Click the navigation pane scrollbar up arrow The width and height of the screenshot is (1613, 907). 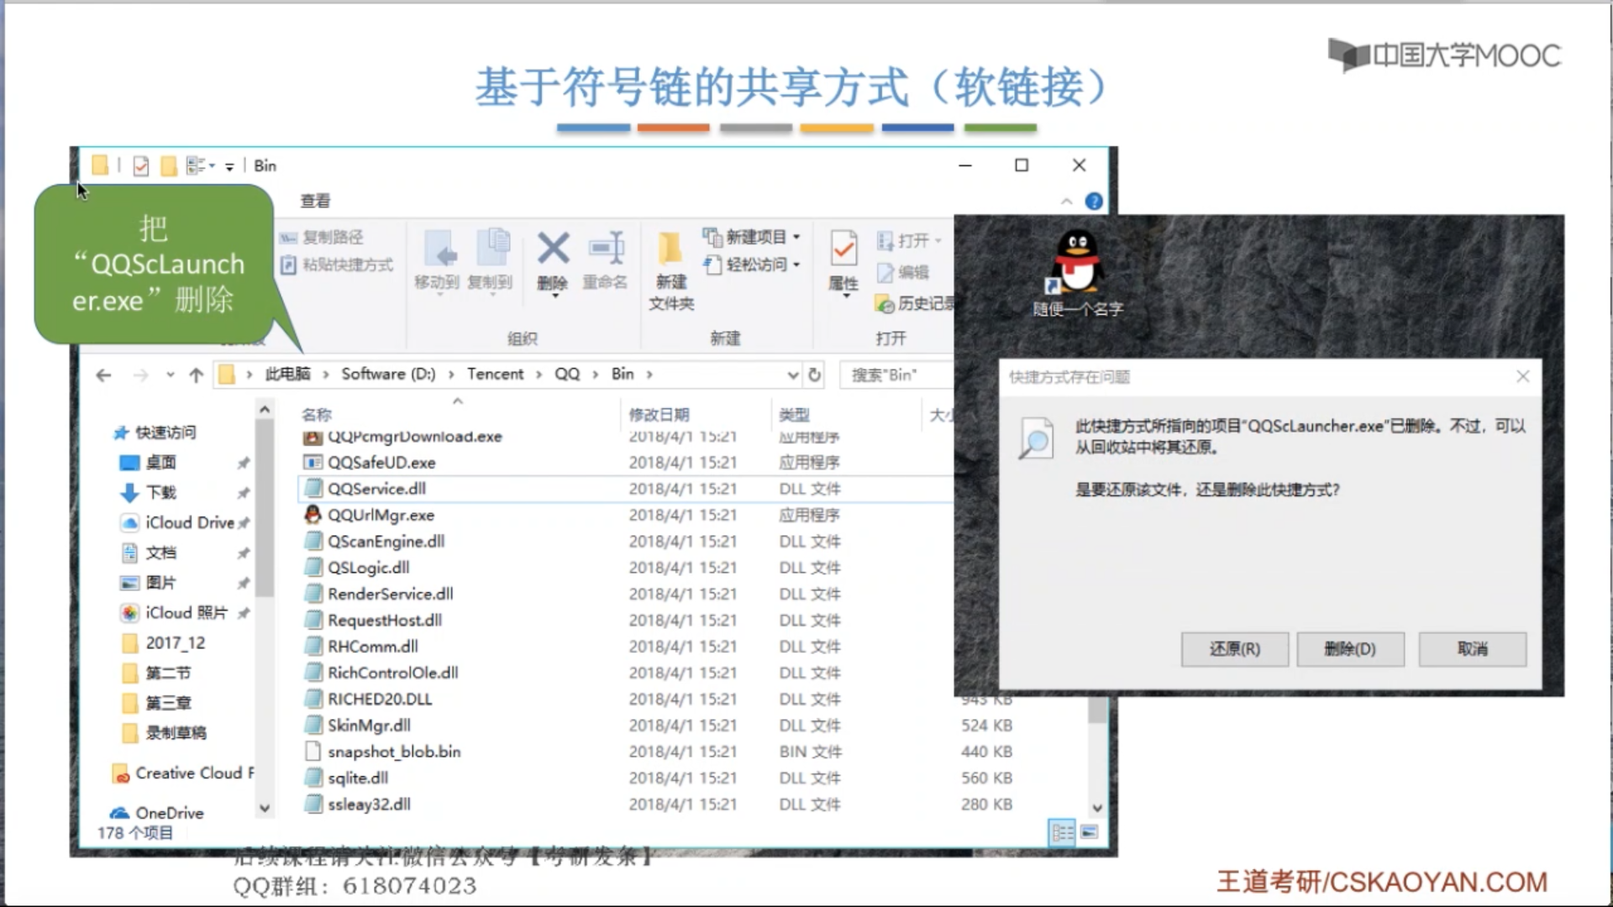point(265,409)
